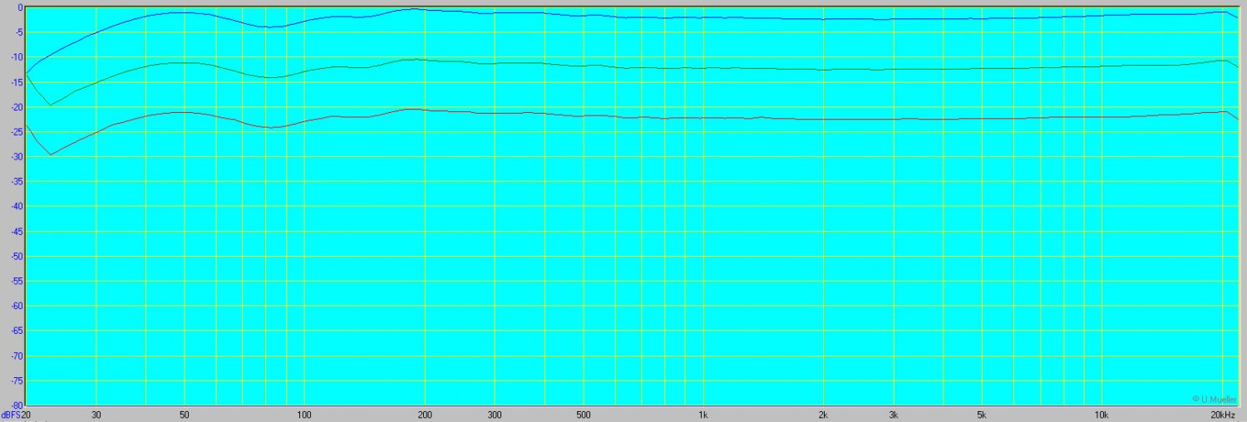The width and height of the screenshot is (1247, 422).
Task: Select the 300 Hz frequency label
Action: [495, 414]
